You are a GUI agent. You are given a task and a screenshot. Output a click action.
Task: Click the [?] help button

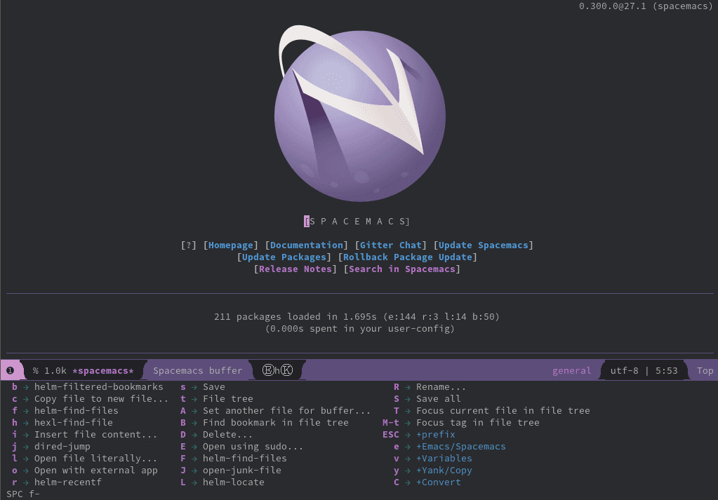coord(189,245)
